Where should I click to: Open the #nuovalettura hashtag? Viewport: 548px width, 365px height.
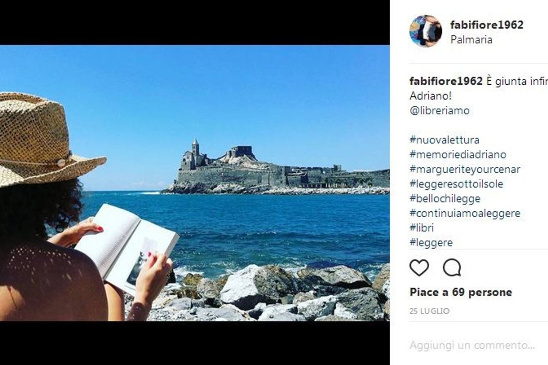(x=444, y=139)
